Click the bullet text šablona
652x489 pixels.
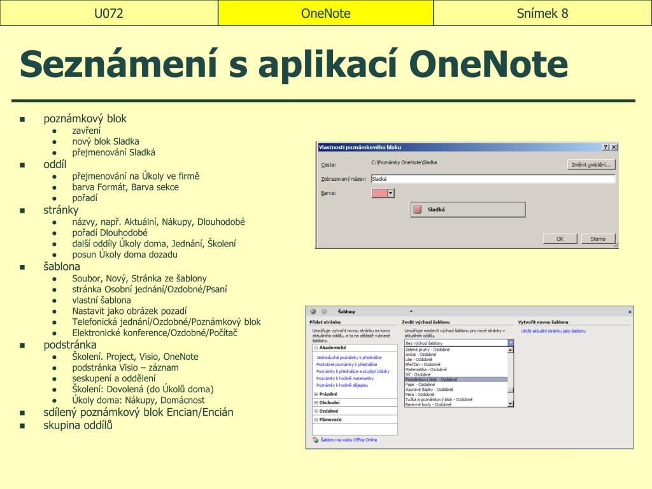tap(62, 267)
